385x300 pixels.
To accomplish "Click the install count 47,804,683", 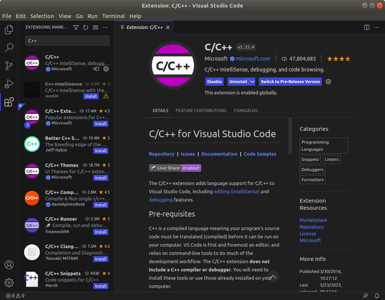I will pos(299,59).
